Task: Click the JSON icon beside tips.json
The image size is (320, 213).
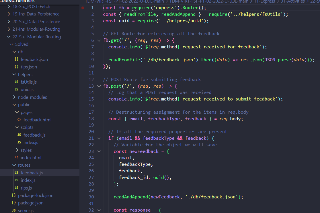Action: pyautogui.click(x=17, y=67)
